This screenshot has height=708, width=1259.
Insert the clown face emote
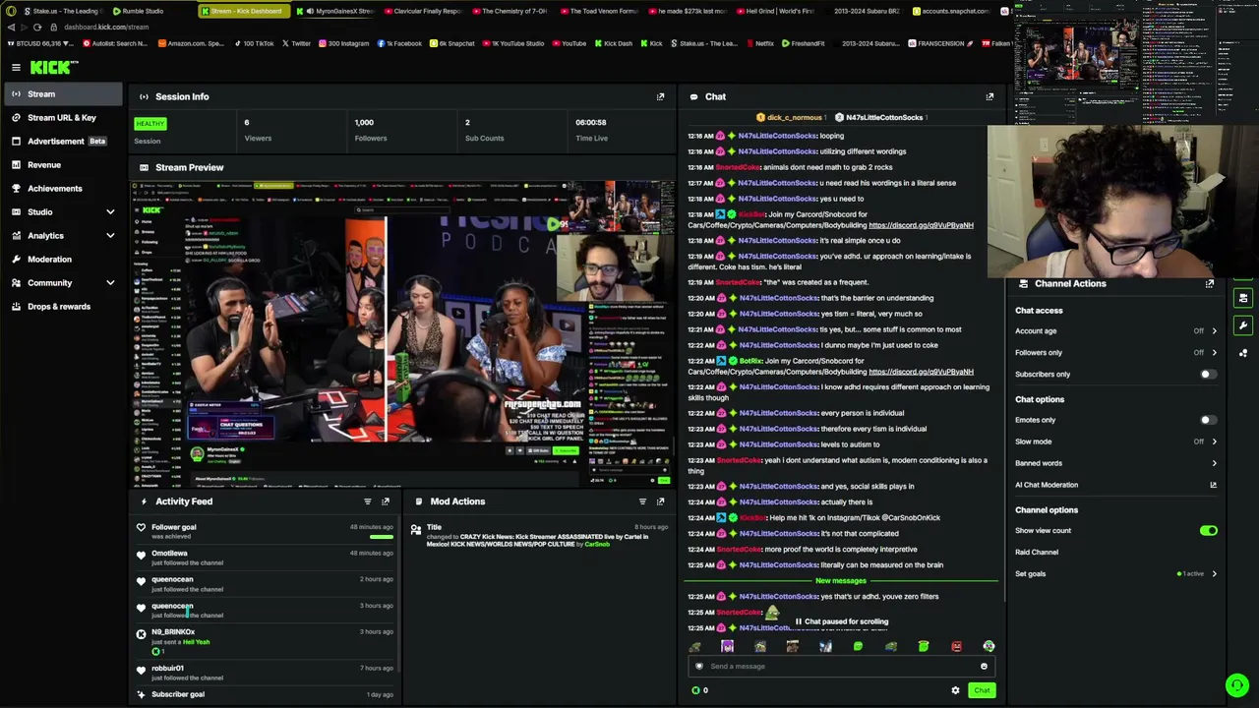tap(989, 646)
